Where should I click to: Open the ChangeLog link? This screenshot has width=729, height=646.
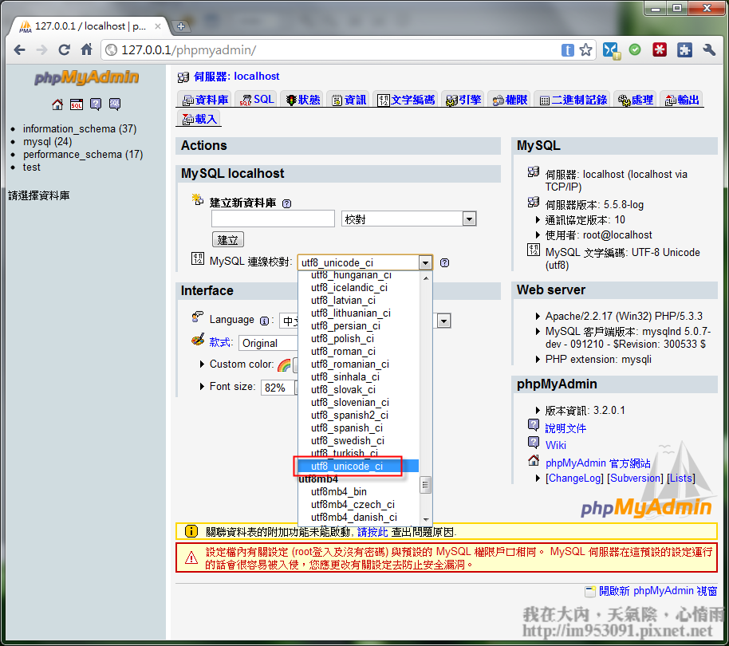574,478
